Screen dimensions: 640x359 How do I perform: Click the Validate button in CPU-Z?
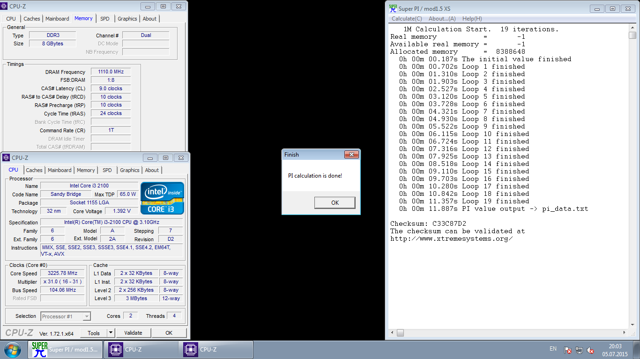pyautogui.click(x=133, y=333)
